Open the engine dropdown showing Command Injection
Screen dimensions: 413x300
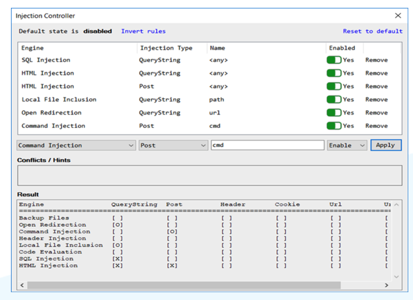point(76,145)
